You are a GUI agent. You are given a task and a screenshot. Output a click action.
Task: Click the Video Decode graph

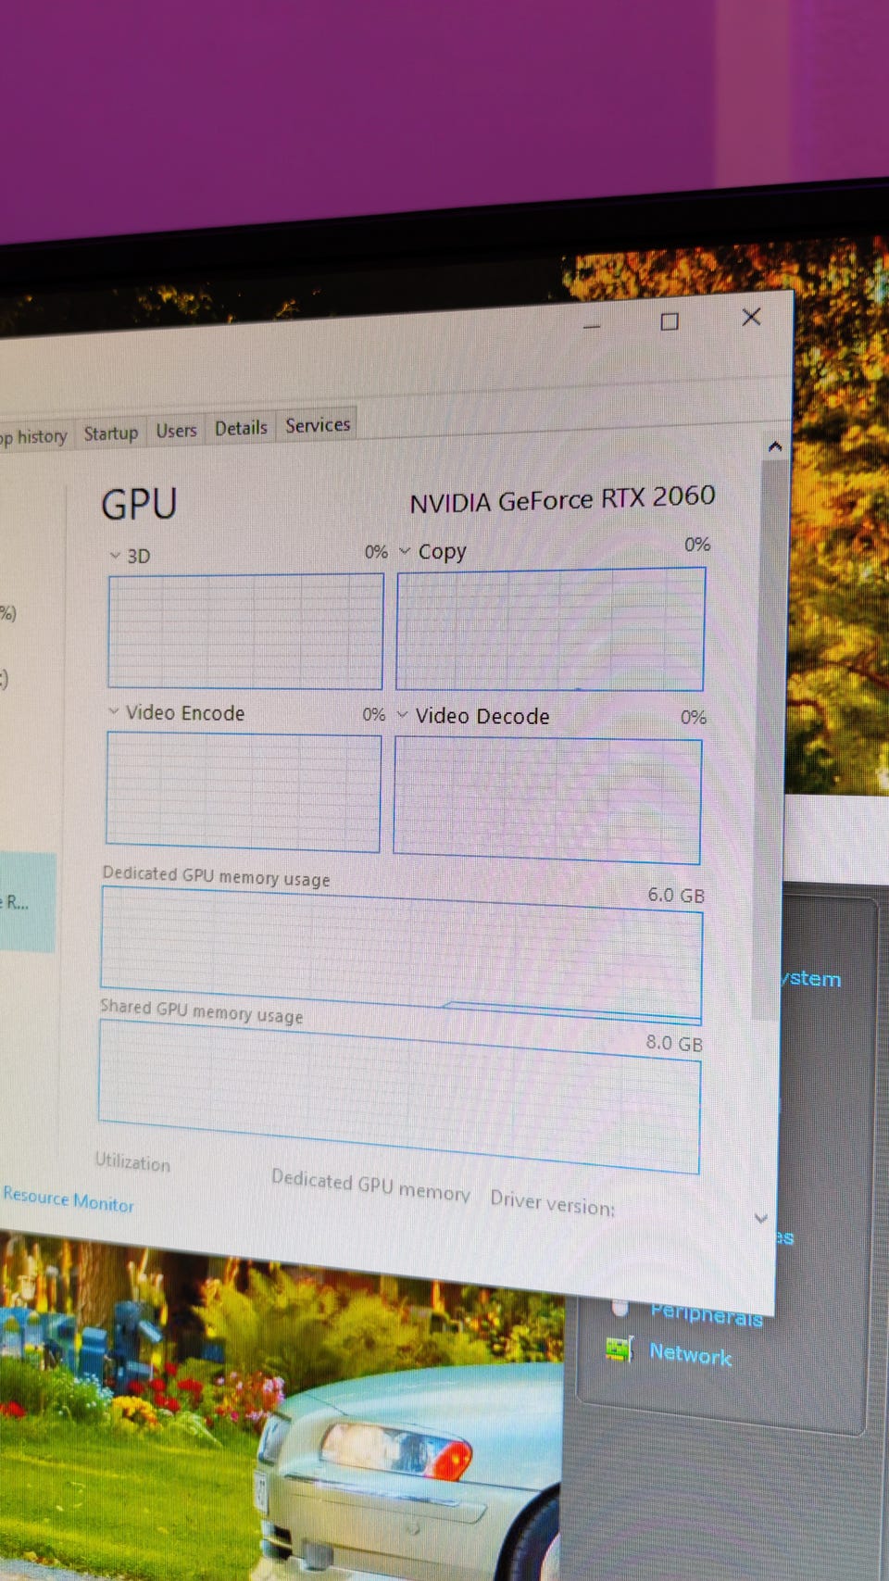(547, 800)
